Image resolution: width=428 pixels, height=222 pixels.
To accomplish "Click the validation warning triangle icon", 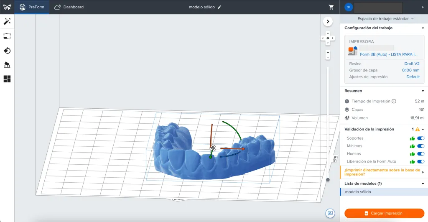I will (418, 129).
